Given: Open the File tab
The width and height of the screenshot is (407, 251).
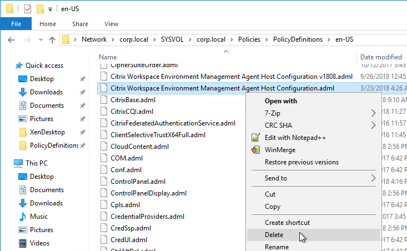Looking at the screenshot, I should coord(16,24).
